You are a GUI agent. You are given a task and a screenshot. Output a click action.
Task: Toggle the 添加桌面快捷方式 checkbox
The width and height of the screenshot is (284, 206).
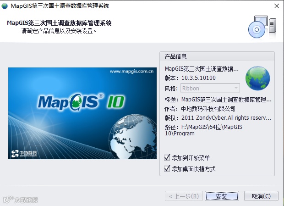click(x=167, y=168)
